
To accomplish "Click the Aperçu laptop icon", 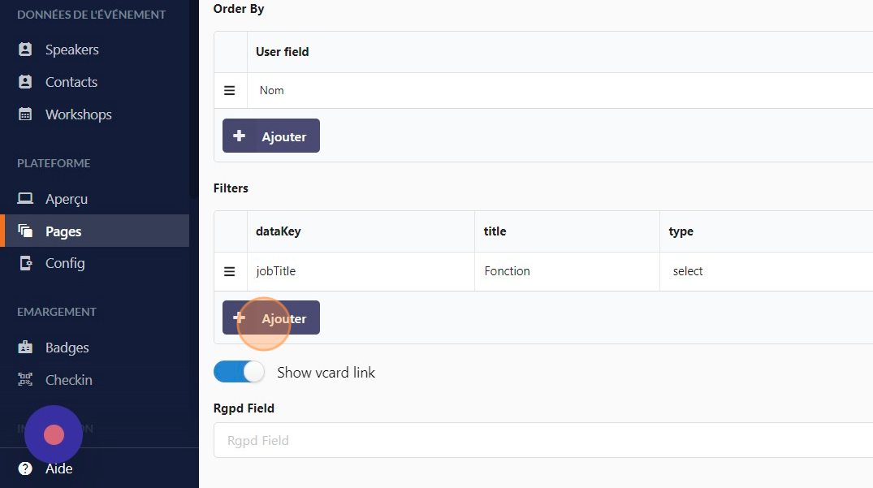I will coord(25,199).
